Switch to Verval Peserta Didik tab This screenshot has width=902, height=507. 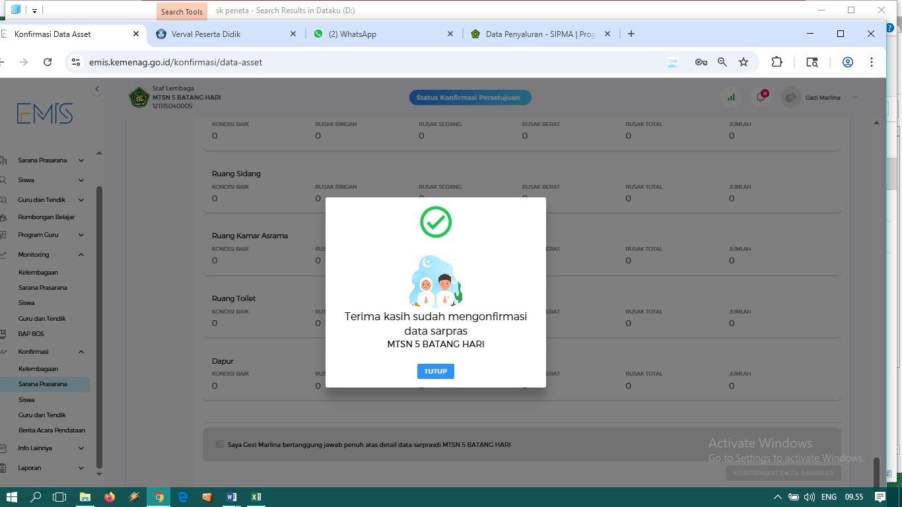(206, 34)
